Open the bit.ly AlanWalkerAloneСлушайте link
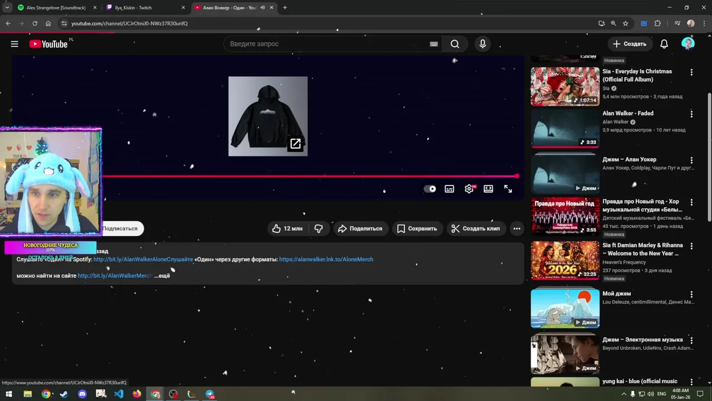 pos(143,260)
